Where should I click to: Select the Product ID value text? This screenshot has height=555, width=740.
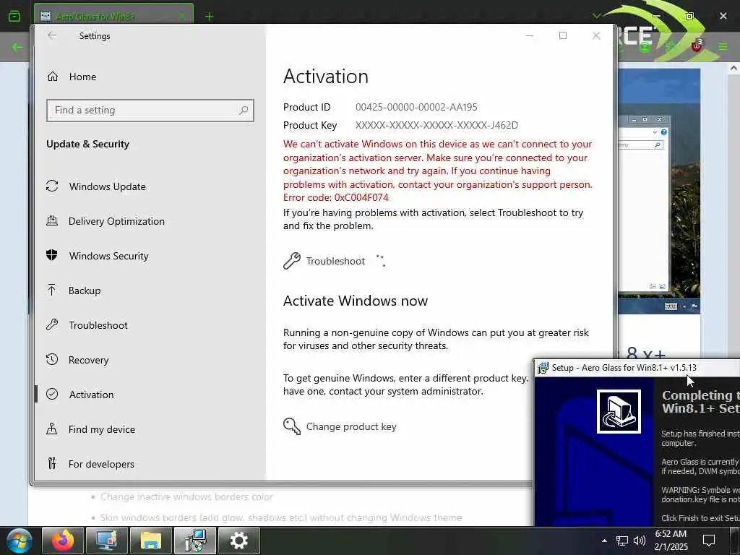[x=416, y=107]
